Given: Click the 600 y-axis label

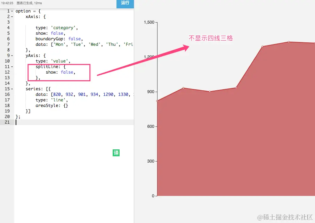Looking at the screenshot, I should click(x=151, y=126).
